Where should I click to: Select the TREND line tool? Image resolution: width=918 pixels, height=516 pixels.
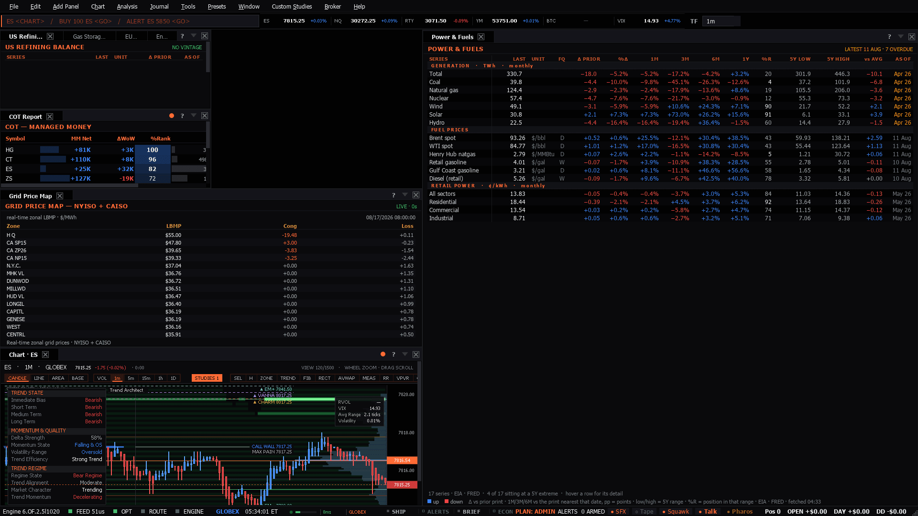[x=288, y=378]
